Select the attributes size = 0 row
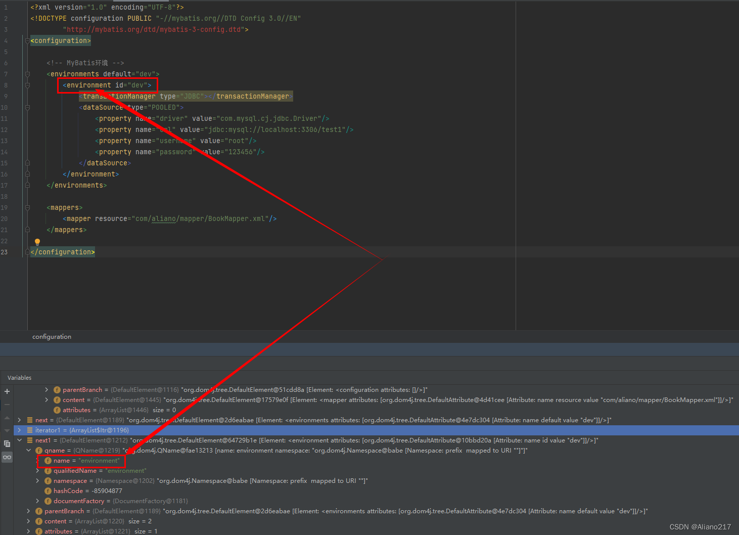This screenshot has height=535, width=739. [x=376, y=410]
